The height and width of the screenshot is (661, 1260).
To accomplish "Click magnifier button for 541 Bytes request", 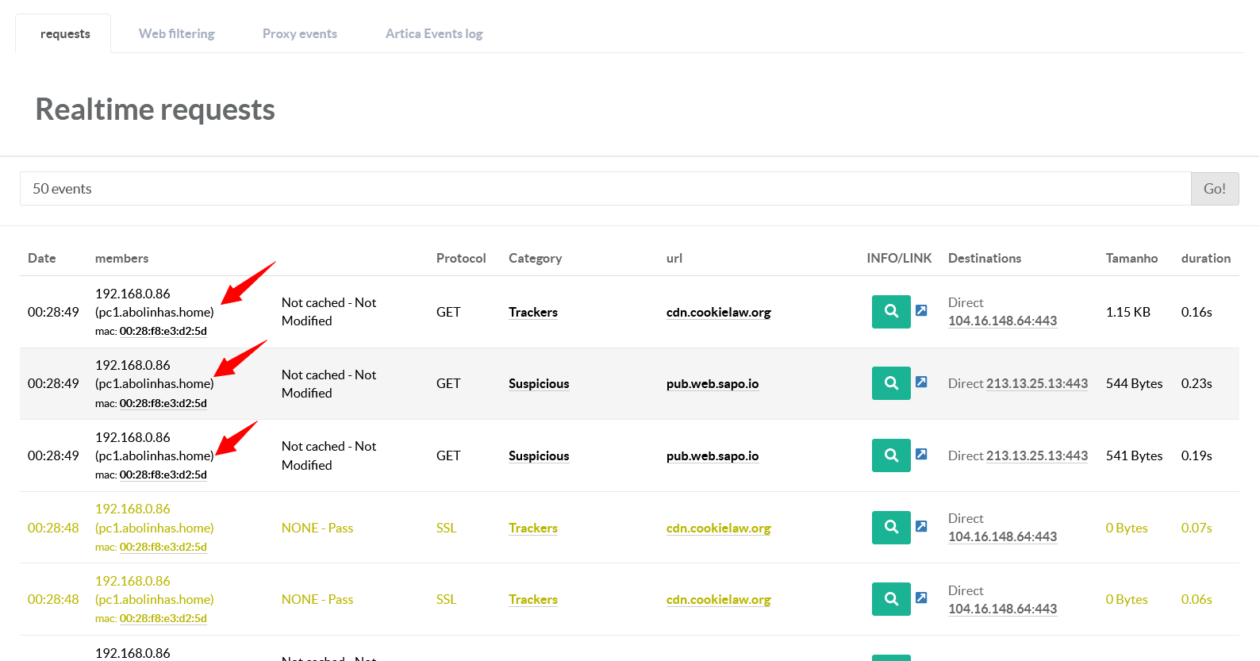I will pyautogui.click(x=890, y=455).
